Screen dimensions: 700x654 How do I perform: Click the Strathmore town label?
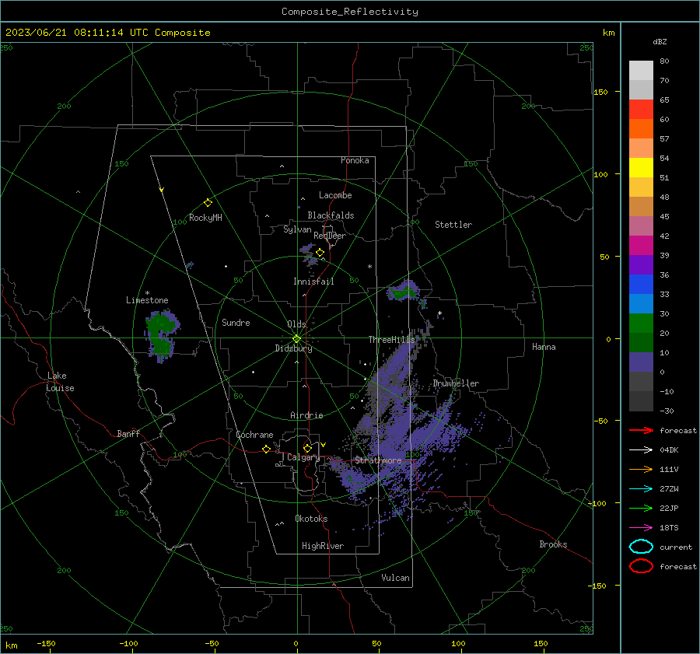tap(378, 460)
